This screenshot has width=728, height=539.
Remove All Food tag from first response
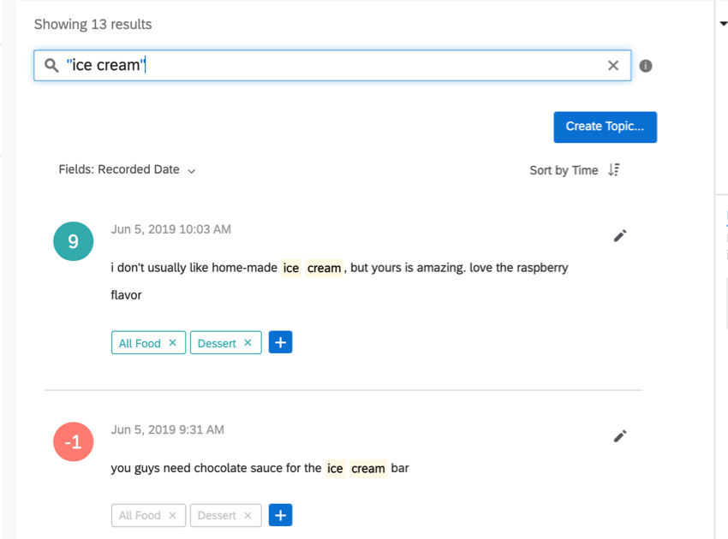[x=172, y=343]
